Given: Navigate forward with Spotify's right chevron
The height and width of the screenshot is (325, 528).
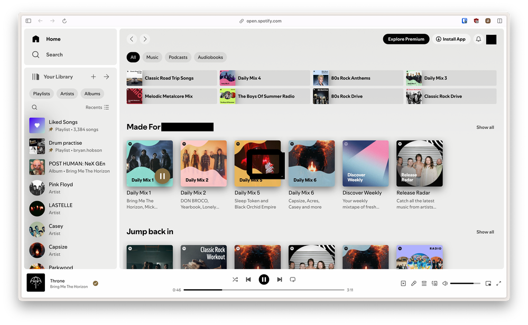Looking at the screenshot, I should click(x=145, y=39).
